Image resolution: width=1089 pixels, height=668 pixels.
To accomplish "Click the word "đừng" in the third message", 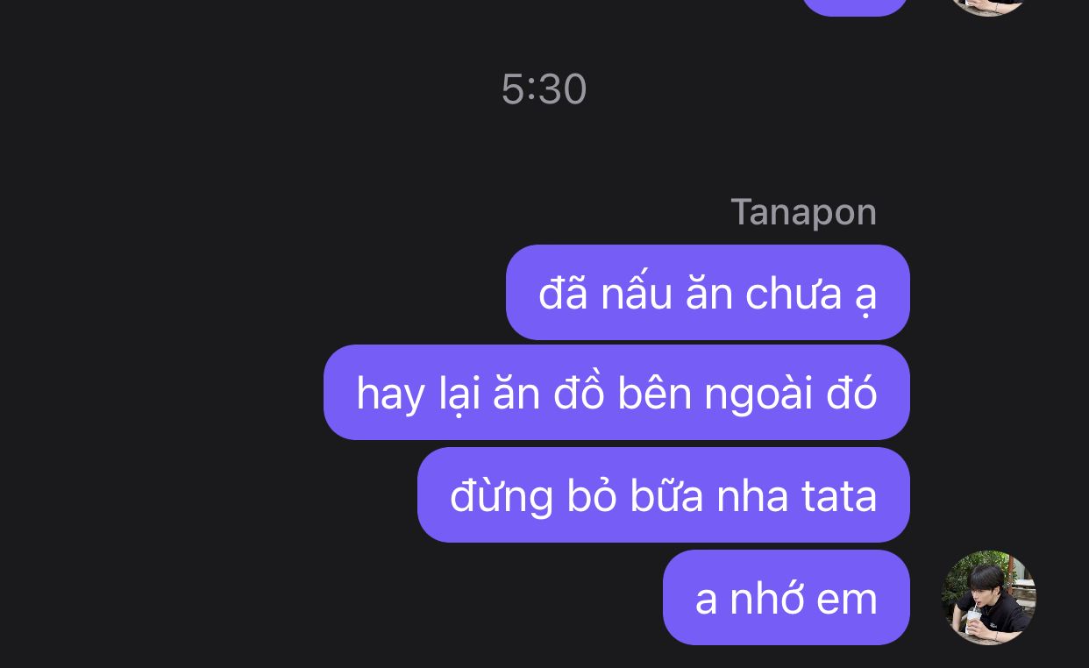I will click(x=502, y=498).
